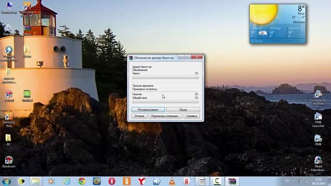
Task: Switch to WinRAR in the taskbar
Action: (232, 181)
